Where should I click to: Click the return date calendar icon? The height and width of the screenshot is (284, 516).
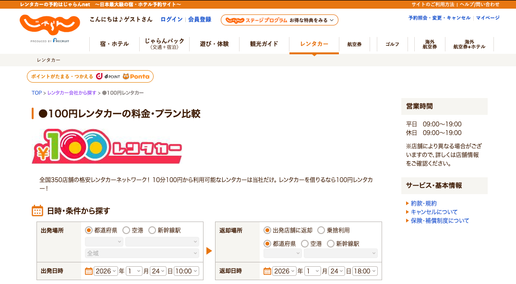point(267,271)
